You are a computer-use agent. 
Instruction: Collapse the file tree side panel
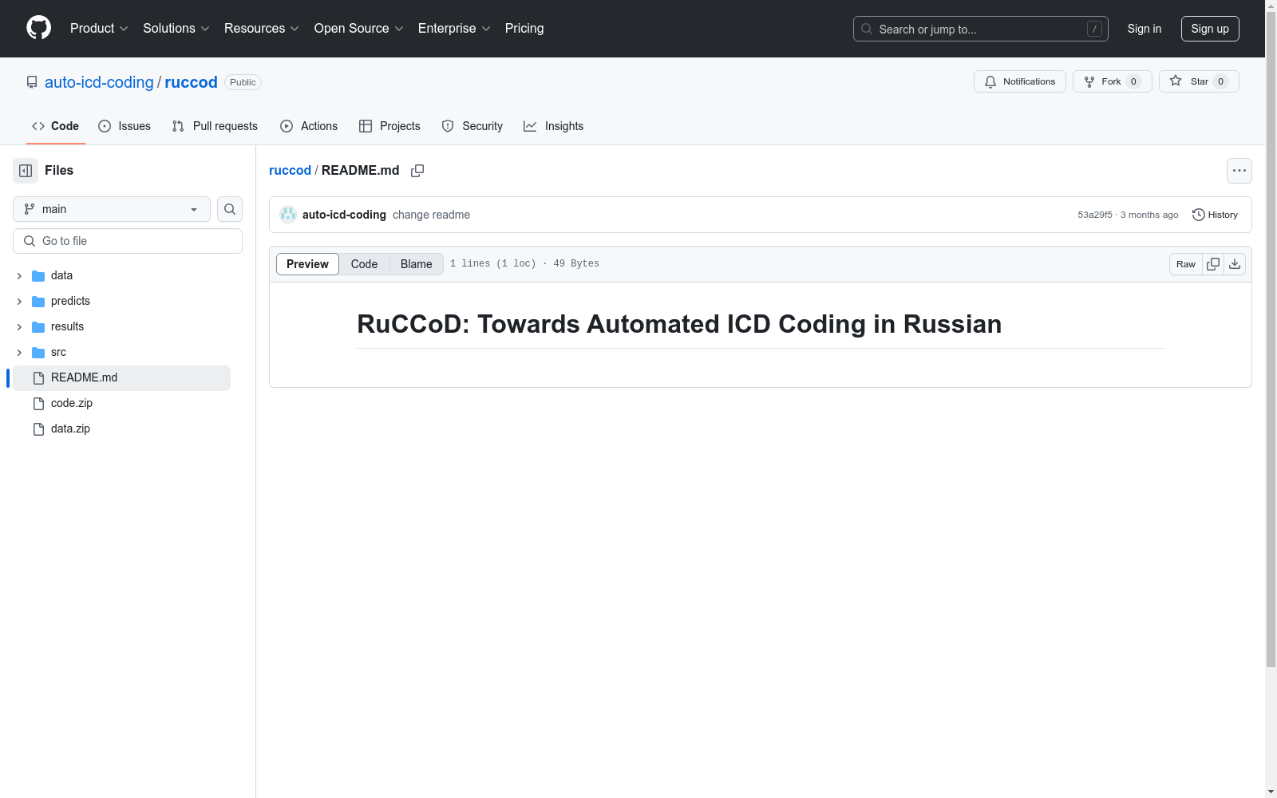tap(26, 171)
